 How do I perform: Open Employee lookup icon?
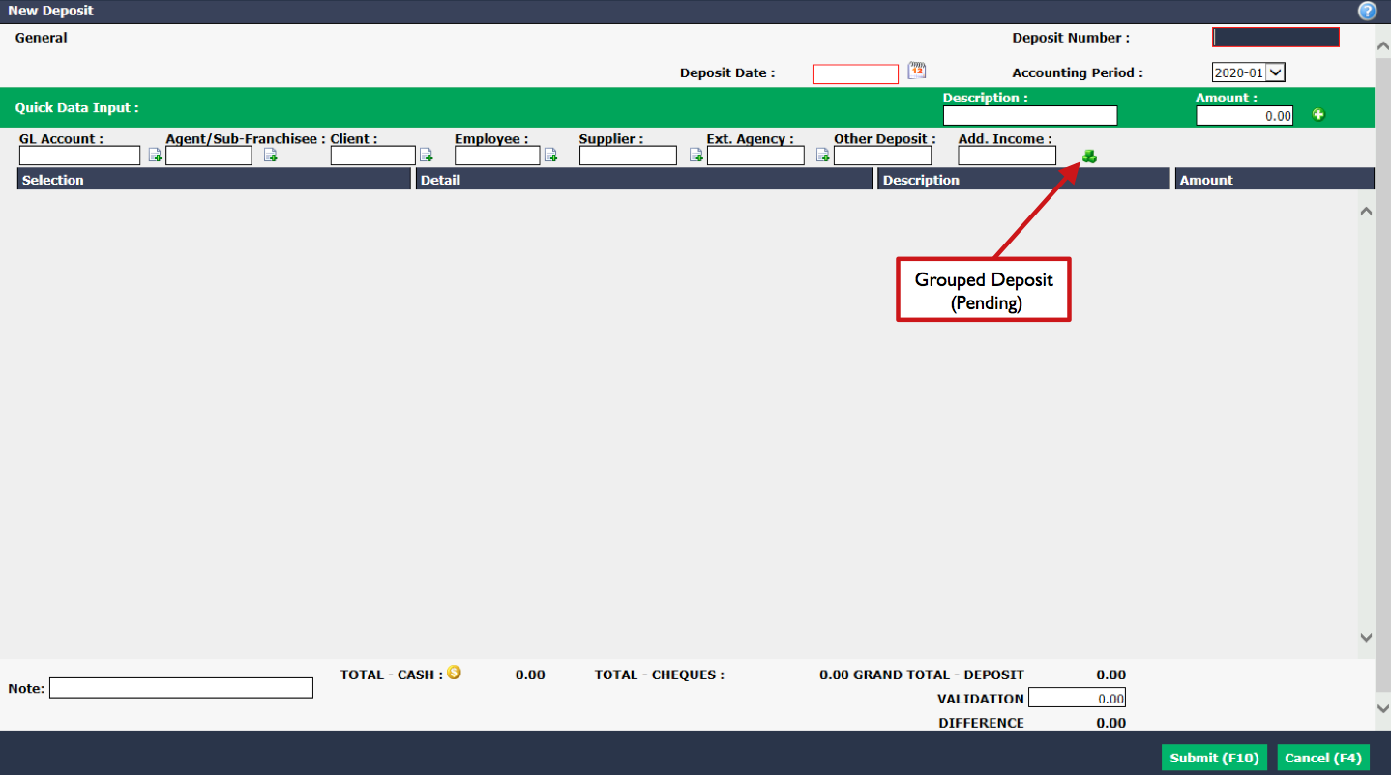click(x=550, y=156)
